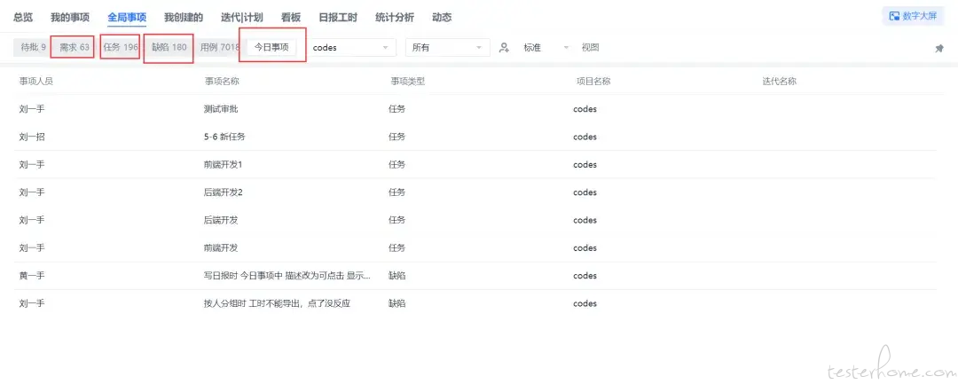The width and height of the screenshot is (958, 392).
Task: Click the person 黄一手
Action: [x=32, y=276]
